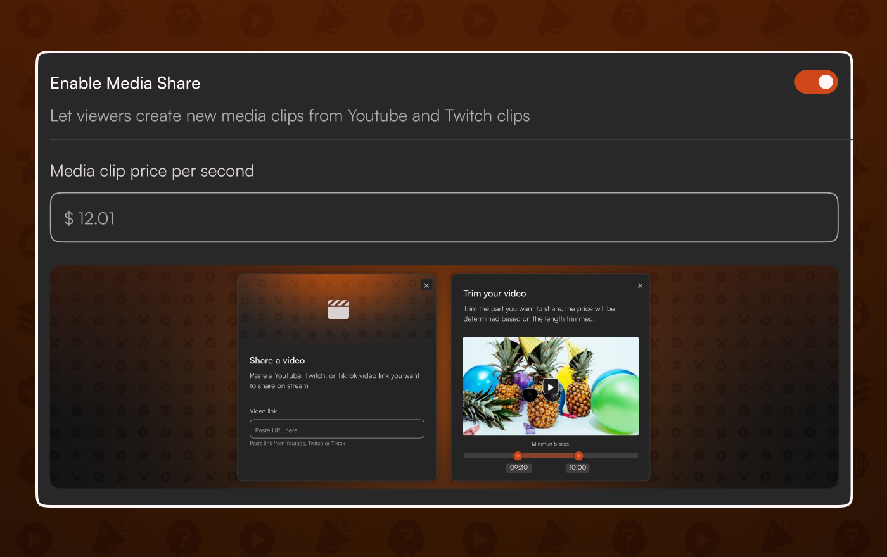Click the trim end handle on the slider
The width and height of the screenshot is (887, 557).
point(578,456)
